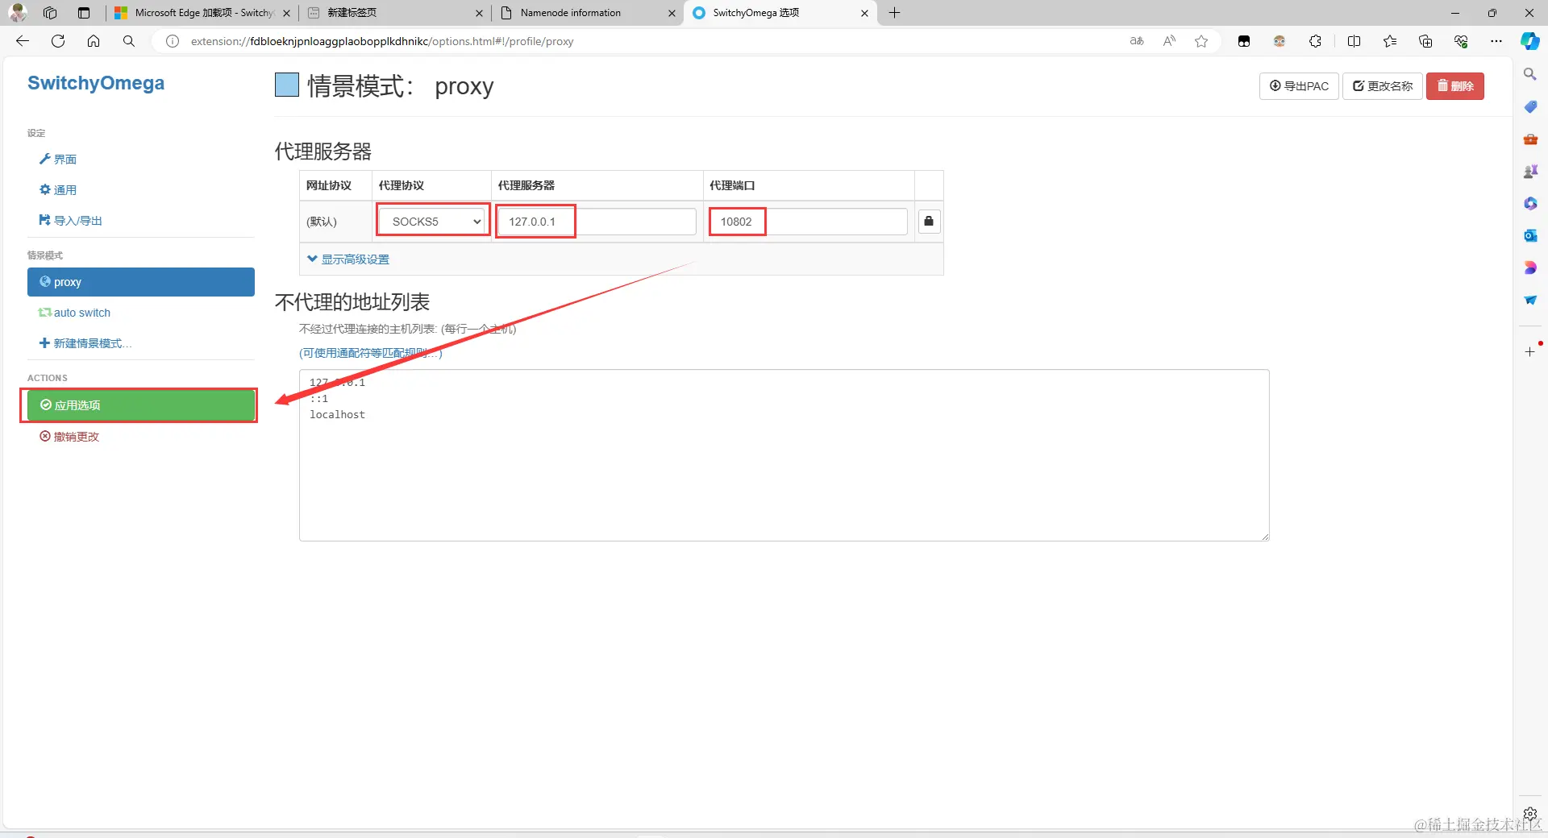Open browser settings and more menu
The width and height of the screenshot is (1548, 838).
pyautogui.click(x=1496, y=41)
